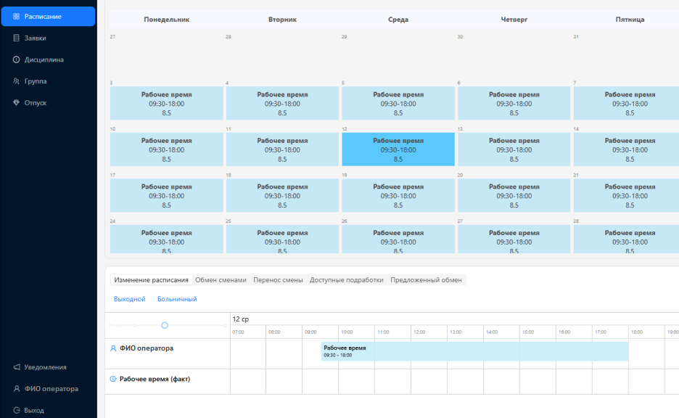Screen dimensions: 679x418
Task: Click the Дисциплина warning icon
Action: (x=16, y=60)
